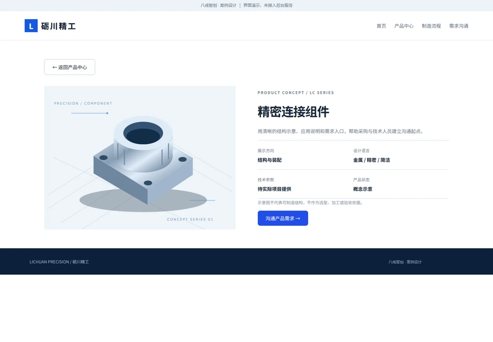Click the 设计语言 label
This screenshot has width=493, height=342.
tap(362, 151)
